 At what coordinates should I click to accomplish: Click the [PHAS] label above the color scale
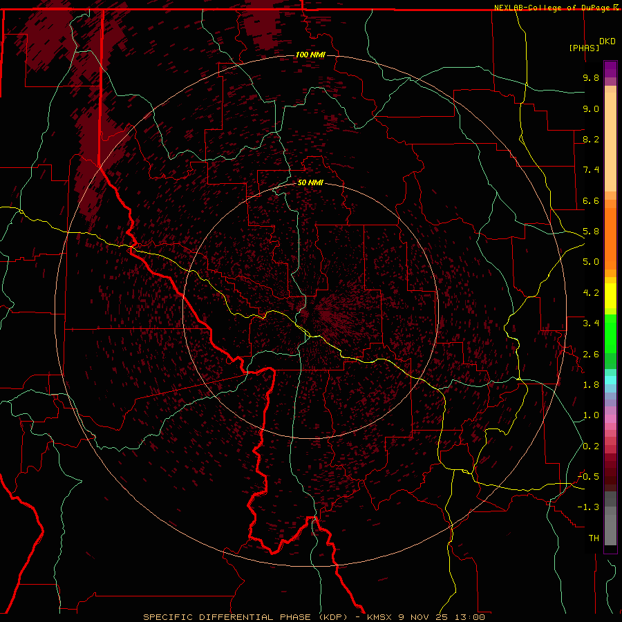coord(584,48)
